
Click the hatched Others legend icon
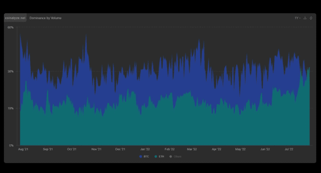[171, 156]
